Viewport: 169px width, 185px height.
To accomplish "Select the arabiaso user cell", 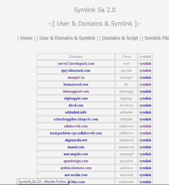I will point(126,168).
